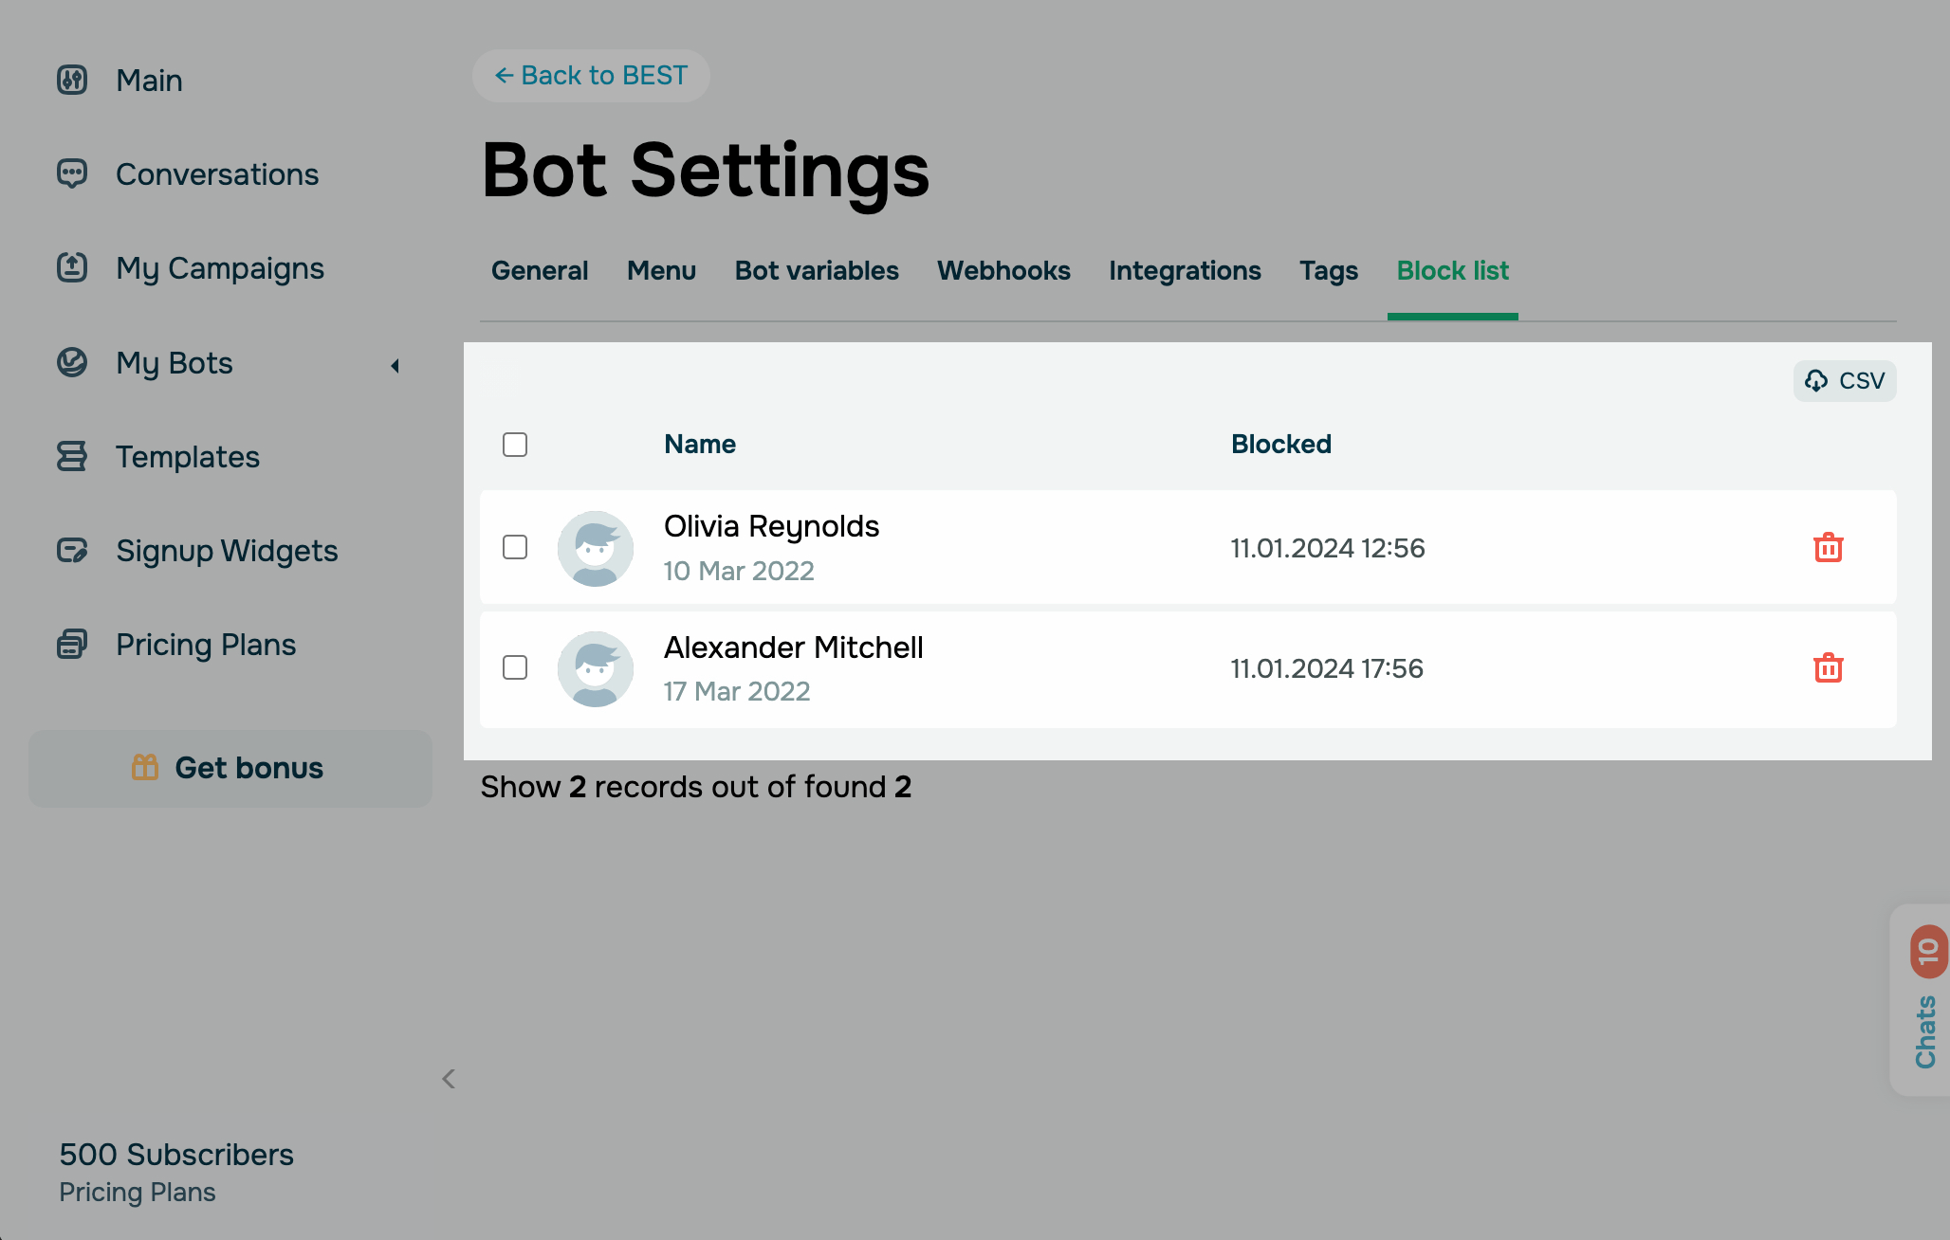Click the Get bonus button

point(230,768)
